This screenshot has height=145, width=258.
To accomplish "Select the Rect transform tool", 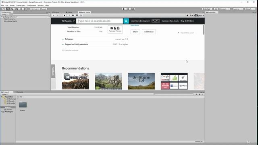I will 21,9.
